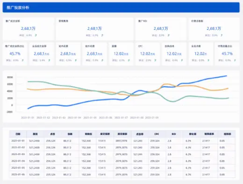
Task: Select the 2023-01-06 date cell in table
Action: click(18, 174)
